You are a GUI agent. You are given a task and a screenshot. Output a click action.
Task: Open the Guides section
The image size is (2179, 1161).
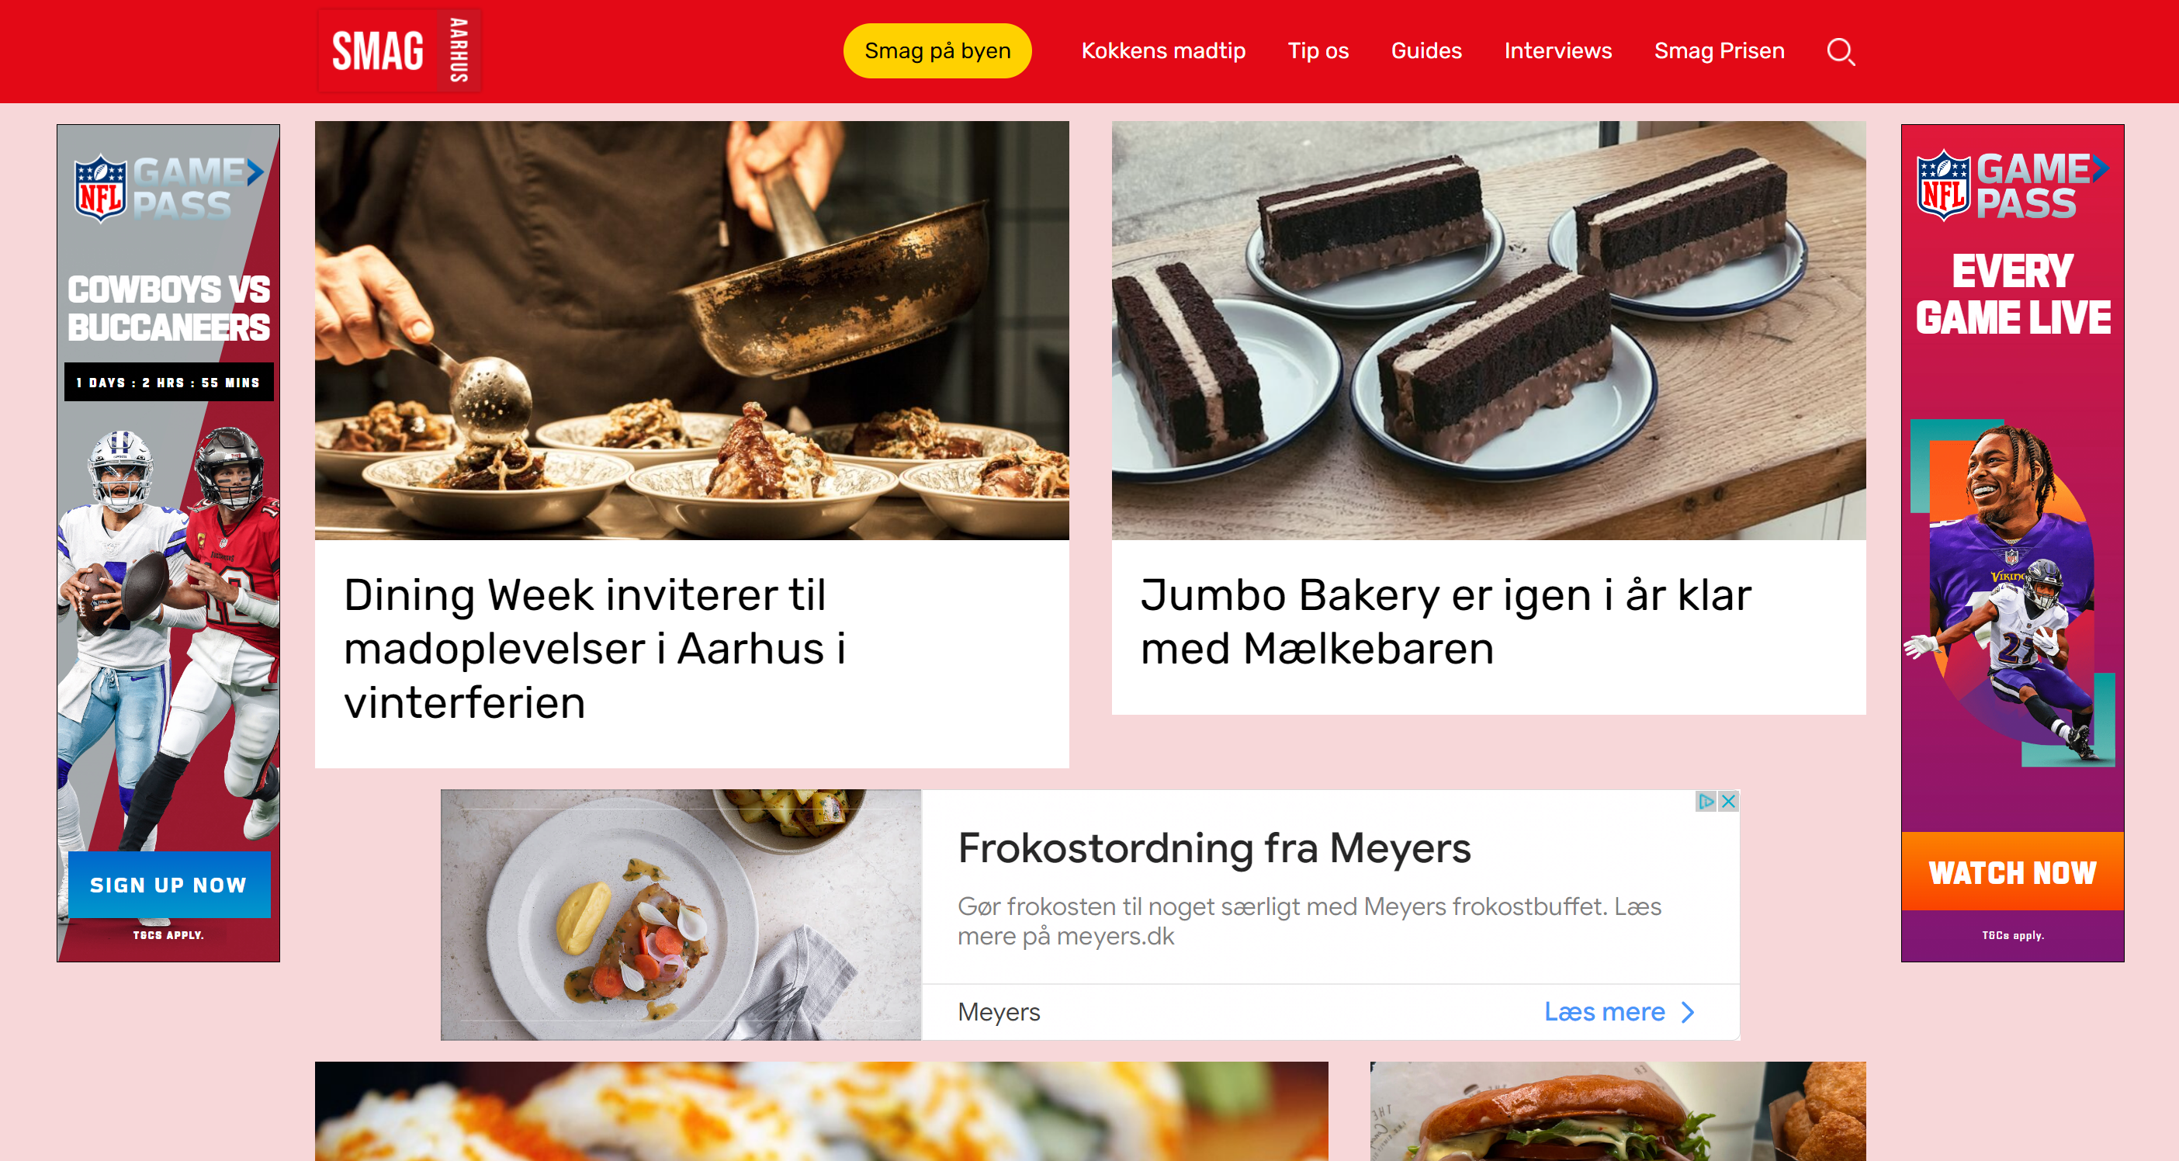[1426, 50]
